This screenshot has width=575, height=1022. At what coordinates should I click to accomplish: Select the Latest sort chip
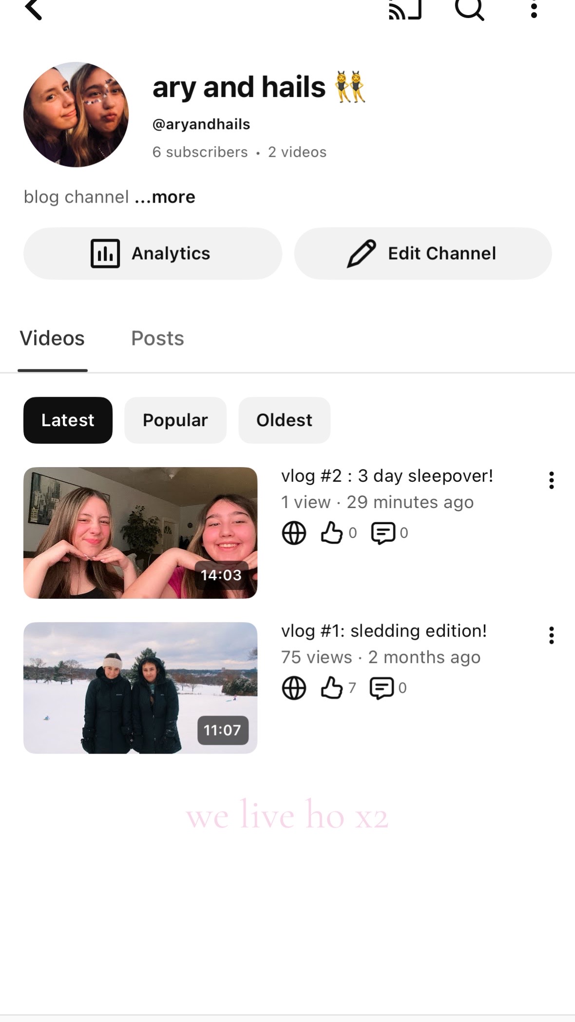68,420
